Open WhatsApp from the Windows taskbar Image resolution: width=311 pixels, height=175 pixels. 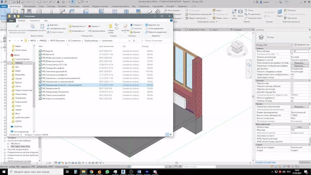[107, 171]
